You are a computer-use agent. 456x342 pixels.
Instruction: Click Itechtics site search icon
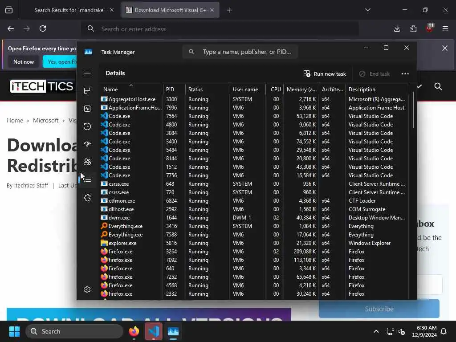[x=438, y=86]
